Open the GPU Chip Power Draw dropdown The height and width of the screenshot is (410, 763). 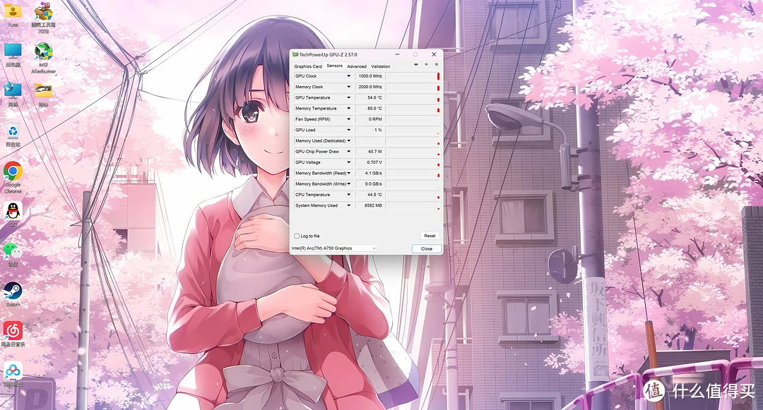click(x=348, y=152)
